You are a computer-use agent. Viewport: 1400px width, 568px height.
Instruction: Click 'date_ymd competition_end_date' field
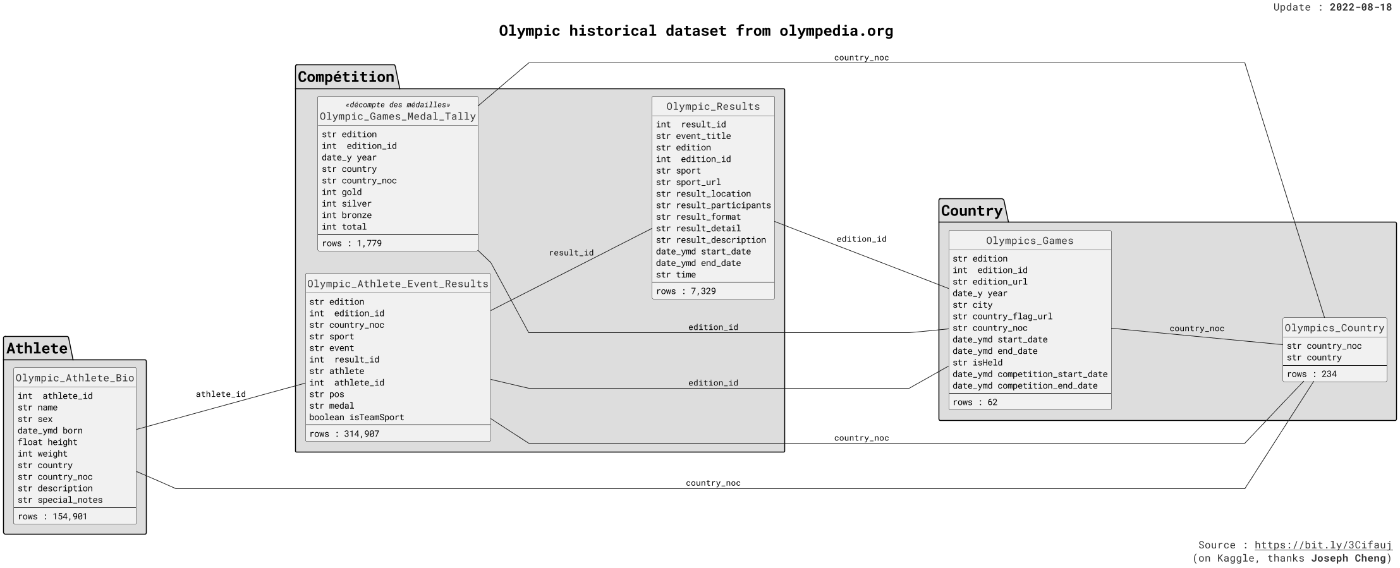[1025, 386]
